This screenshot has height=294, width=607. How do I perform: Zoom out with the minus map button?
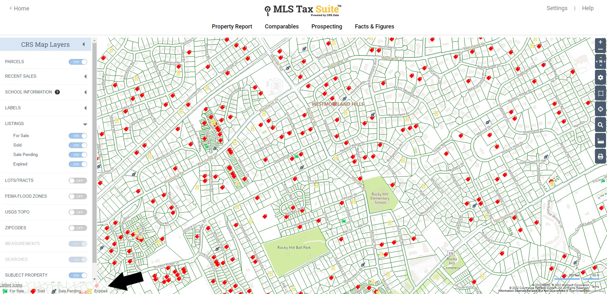(x=600, y=49)
